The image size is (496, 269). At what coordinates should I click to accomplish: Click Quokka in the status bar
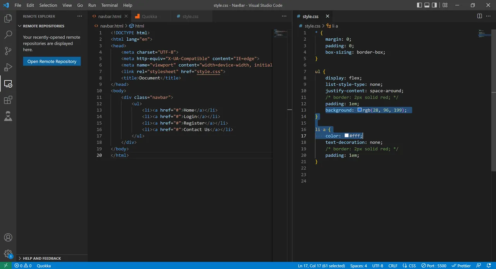pyautogui.click(x=44, y=266)
